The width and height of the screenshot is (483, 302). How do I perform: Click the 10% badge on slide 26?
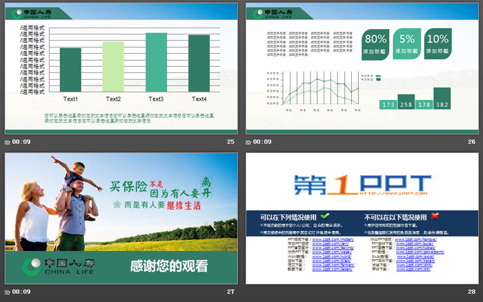(x=437, y=43)
